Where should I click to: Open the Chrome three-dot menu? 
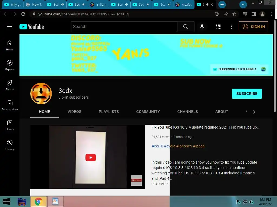271,14
